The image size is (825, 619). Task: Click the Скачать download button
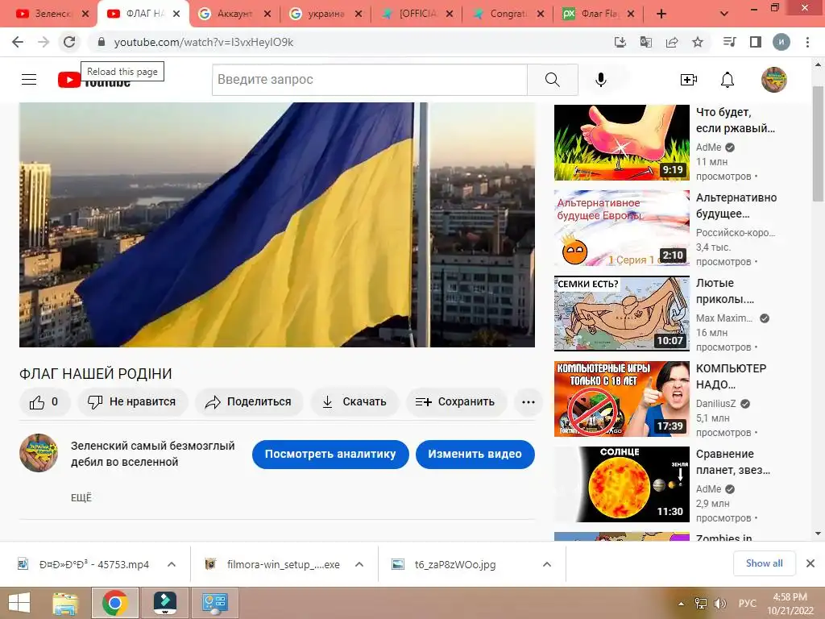tap(354, 402)
